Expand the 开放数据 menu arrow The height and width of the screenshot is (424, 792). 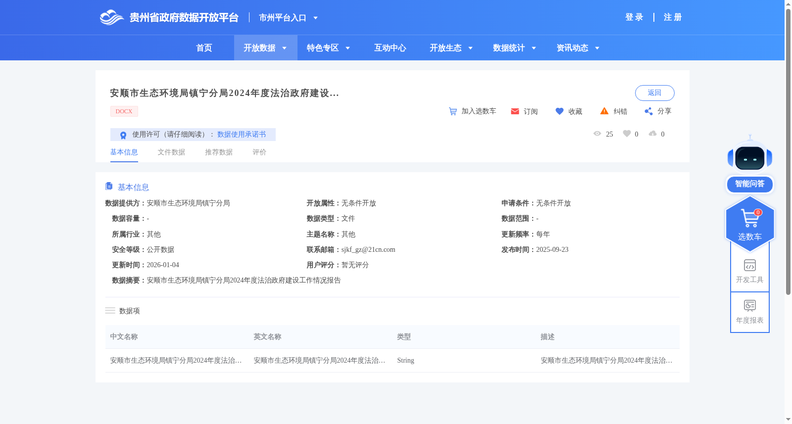point(284,48)
